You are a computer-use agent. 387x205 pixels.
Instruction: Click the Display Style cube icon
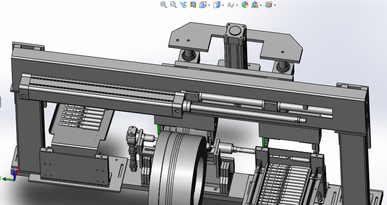(x=217, y=5)
